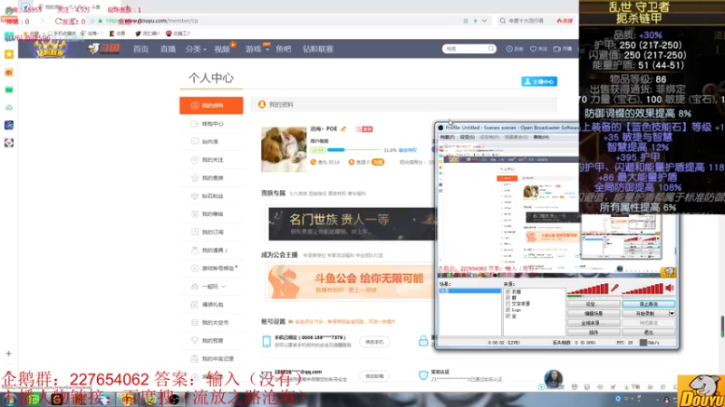Screen dimensions: 725x407
Task: Expand the 游戏 nav dropdown
Action: tap(256, 49)
